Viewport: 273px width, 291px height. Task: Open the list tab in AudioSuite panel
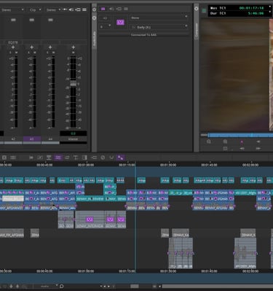tap(126, 9)
